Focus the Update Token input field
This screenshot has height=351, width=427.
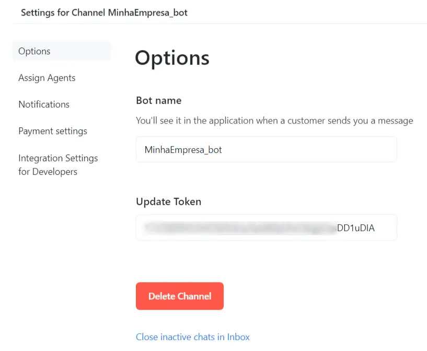click(266, 227)
